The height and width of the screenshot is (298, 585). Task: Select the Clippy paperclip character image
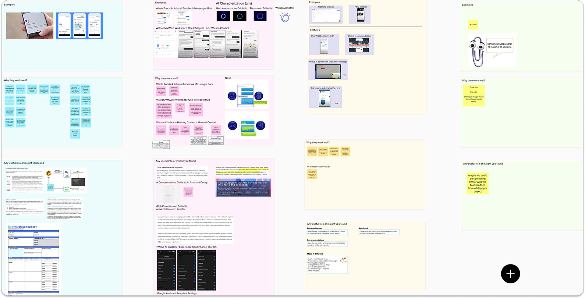coord(477,52)
